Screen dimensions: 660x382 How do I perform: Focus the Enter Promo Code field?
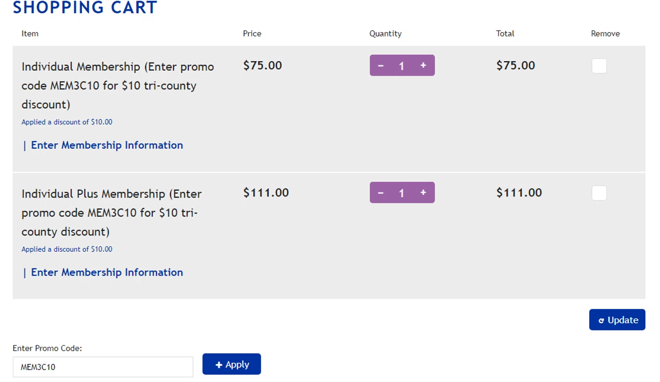click(x=103, y=367)
